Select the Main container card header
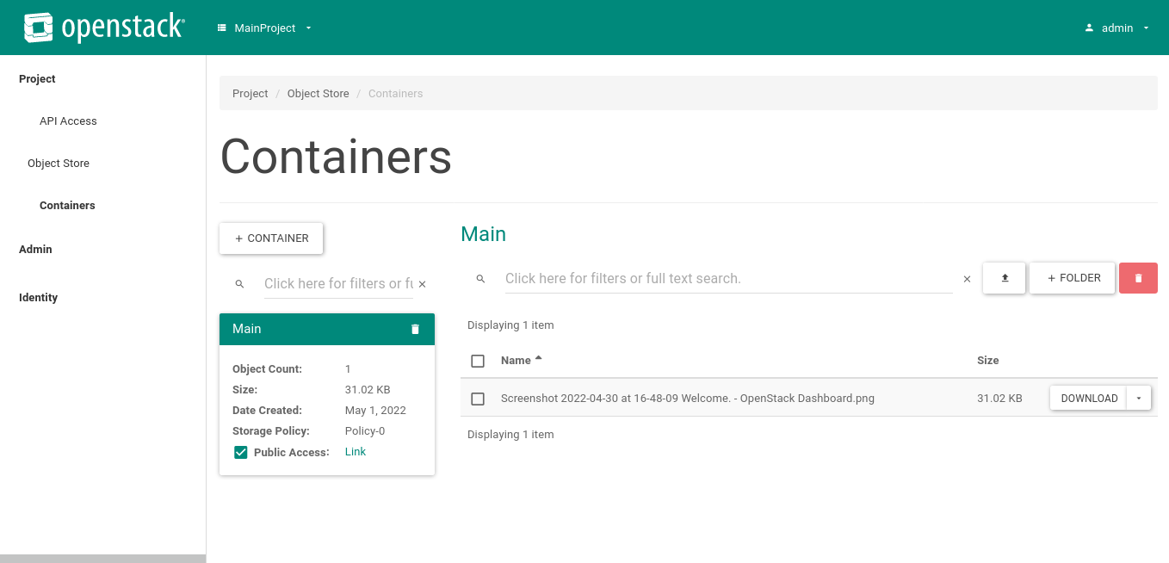This screenshot has width=1169, height=563. [327, 329]
